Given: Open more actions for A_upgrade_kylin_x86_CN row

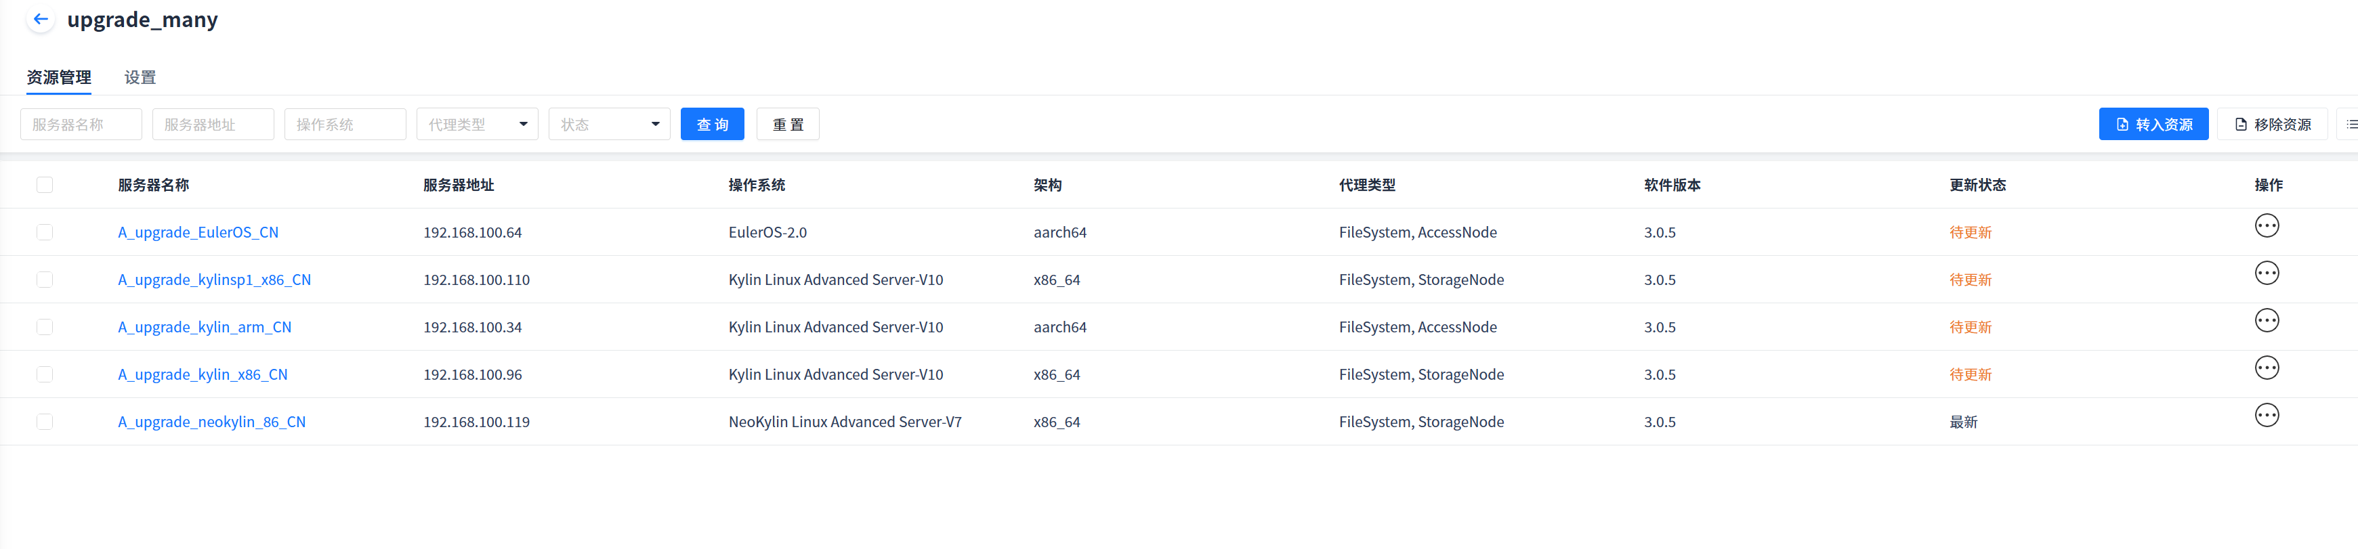Looking at the screenshot, I should pyautogui.click(x=2266, y=369).
